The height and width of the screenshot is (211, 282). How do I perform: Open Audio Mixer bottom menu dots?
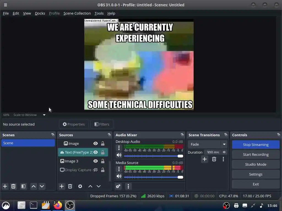(128, 186)
